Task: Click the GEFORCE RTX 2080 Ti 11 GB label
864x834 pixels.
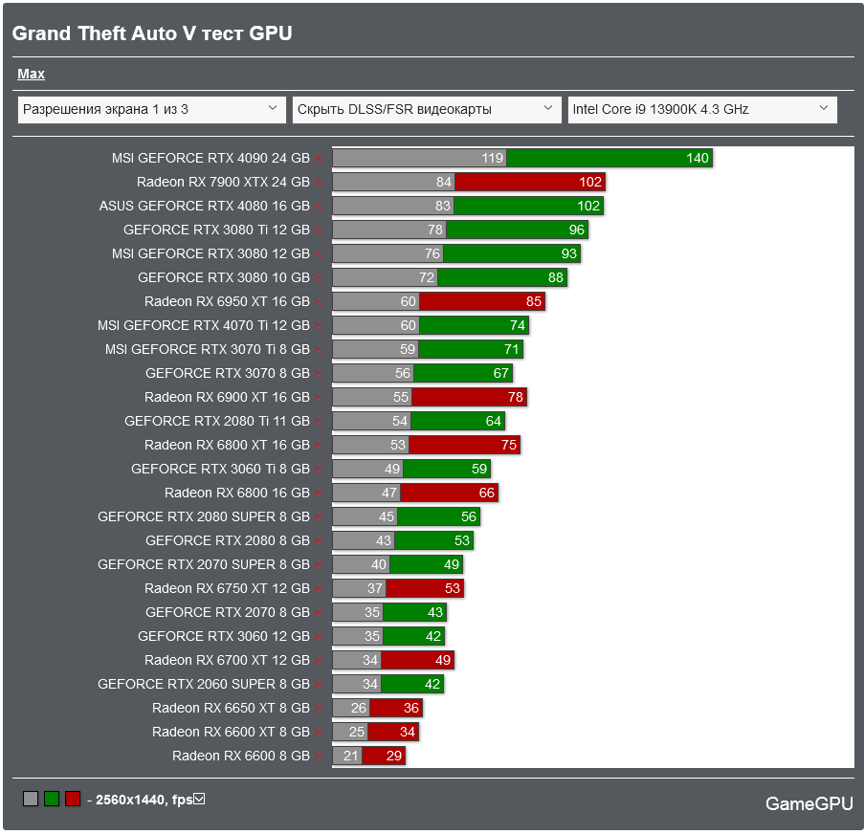Action: (217, 421)
